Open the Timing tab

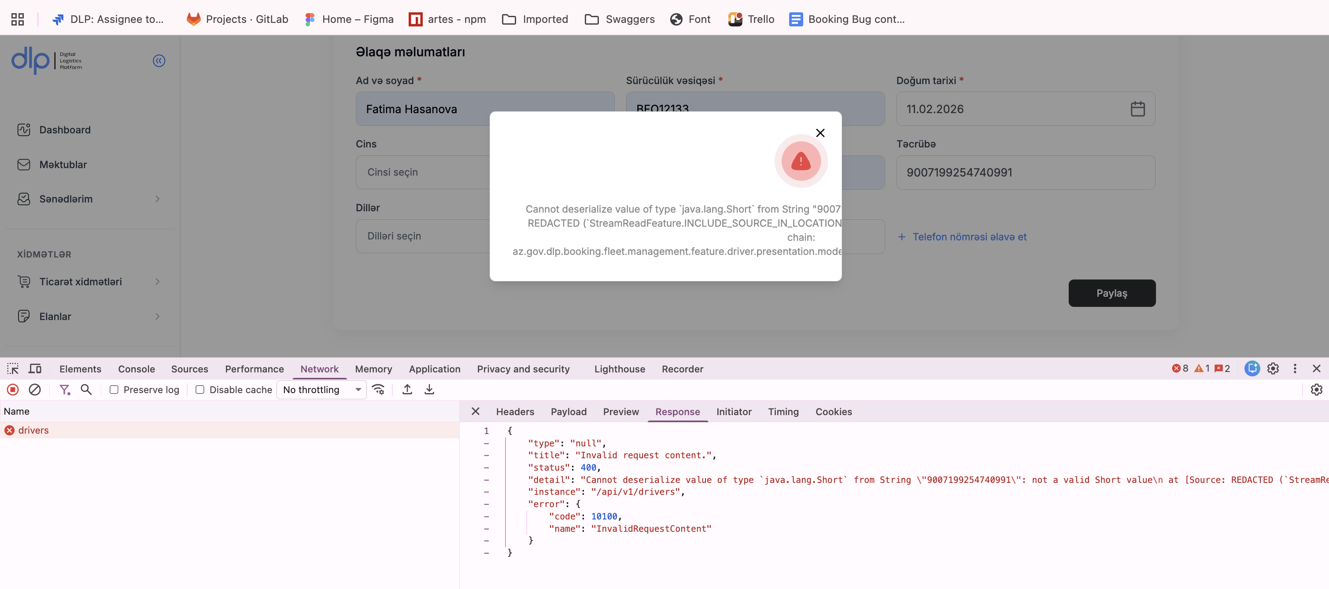[x=783, y=412]
